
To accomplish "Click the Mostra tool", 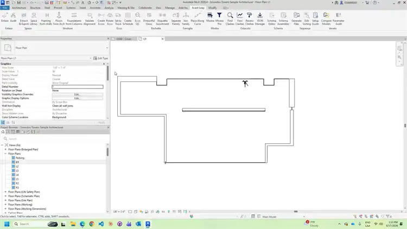I will [x=210, y=18].
